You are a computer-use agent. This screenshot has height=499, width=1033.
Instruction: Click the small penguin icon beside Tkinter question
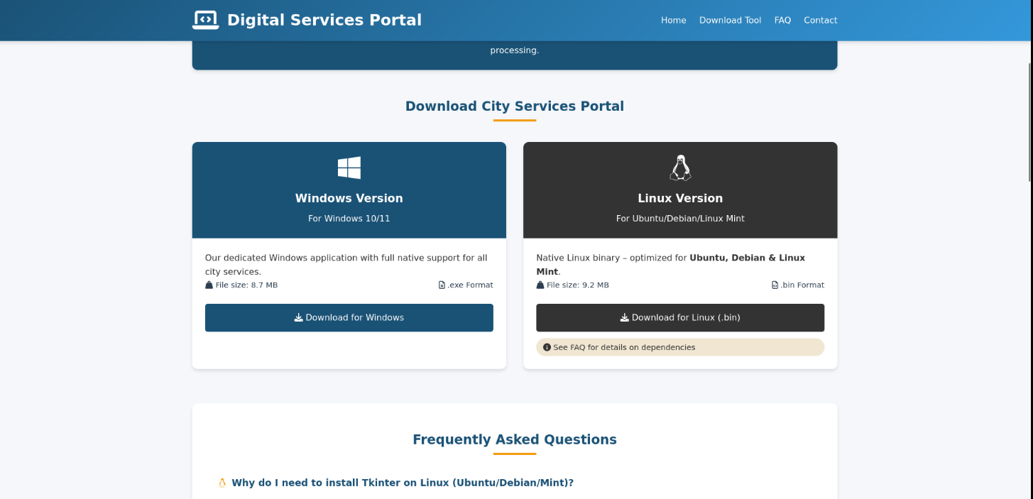point(222,483)
